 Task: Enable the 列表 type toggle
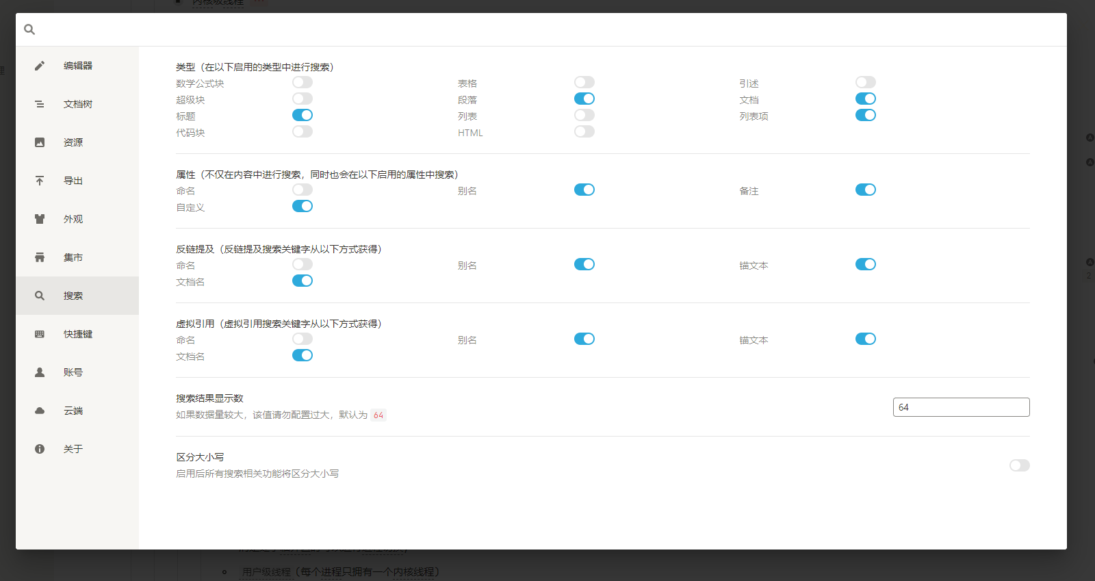click(584, 115)
